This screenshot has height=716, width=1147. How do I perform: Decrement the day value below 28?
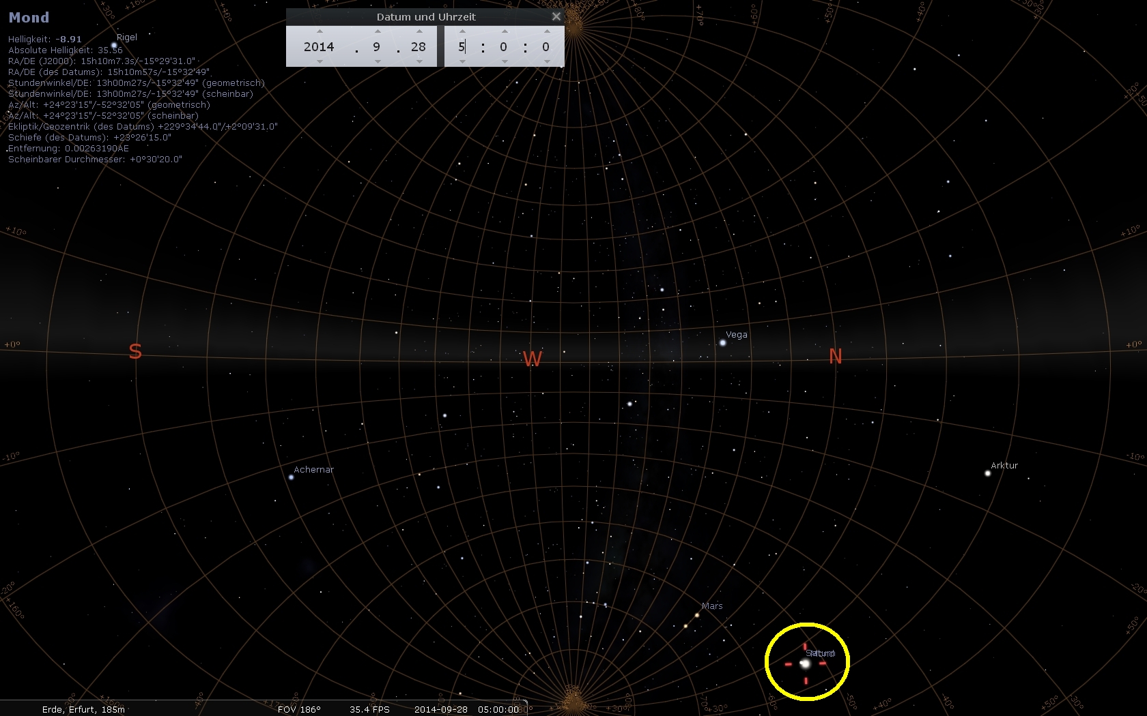(x=419, y=61)
